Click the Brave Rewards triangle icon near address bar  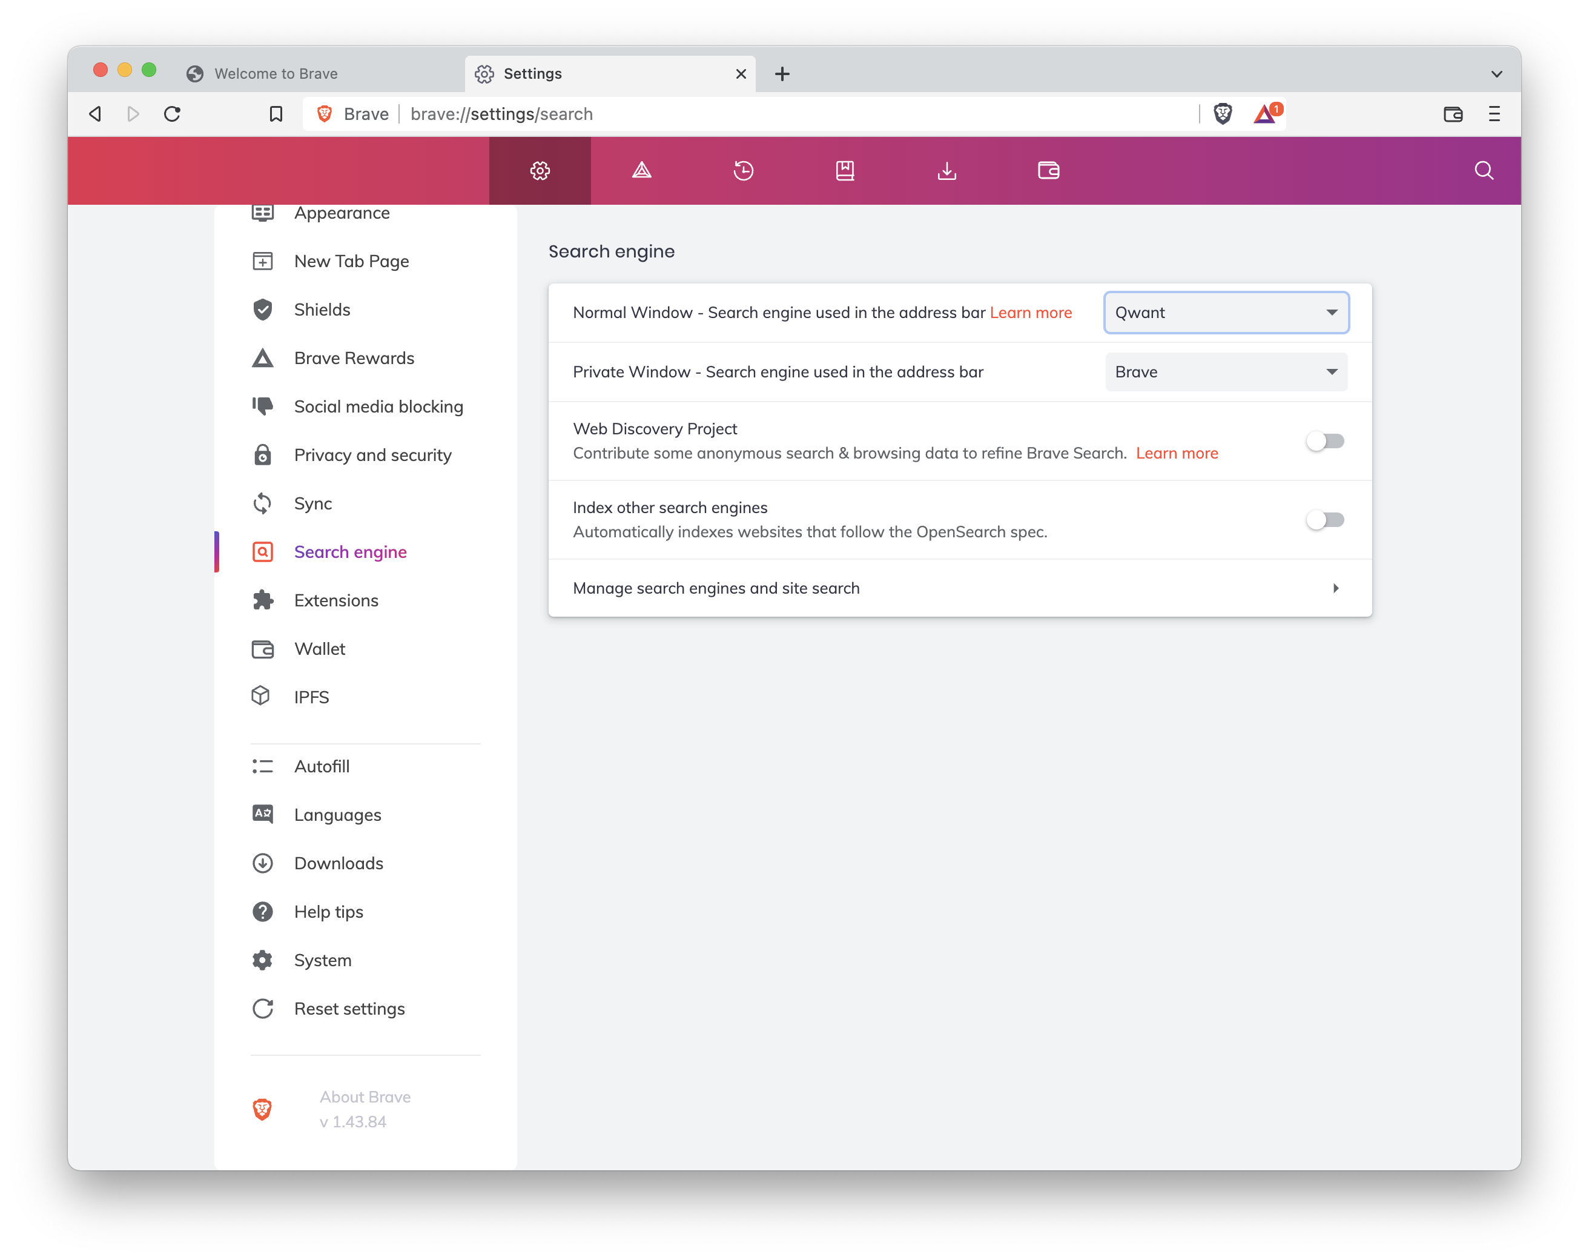point(1264,114)
